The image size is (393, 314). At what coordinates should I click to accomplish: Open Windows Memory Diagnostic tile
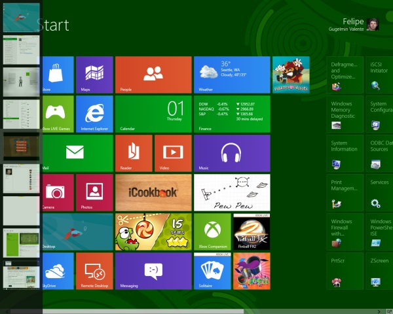(345, 114)
